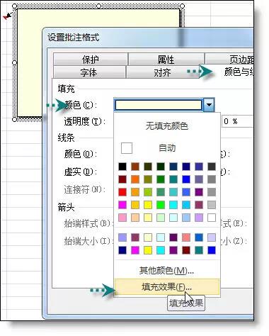Select the orange color swatch
269x336 pixels.
[x=135, y=179]
